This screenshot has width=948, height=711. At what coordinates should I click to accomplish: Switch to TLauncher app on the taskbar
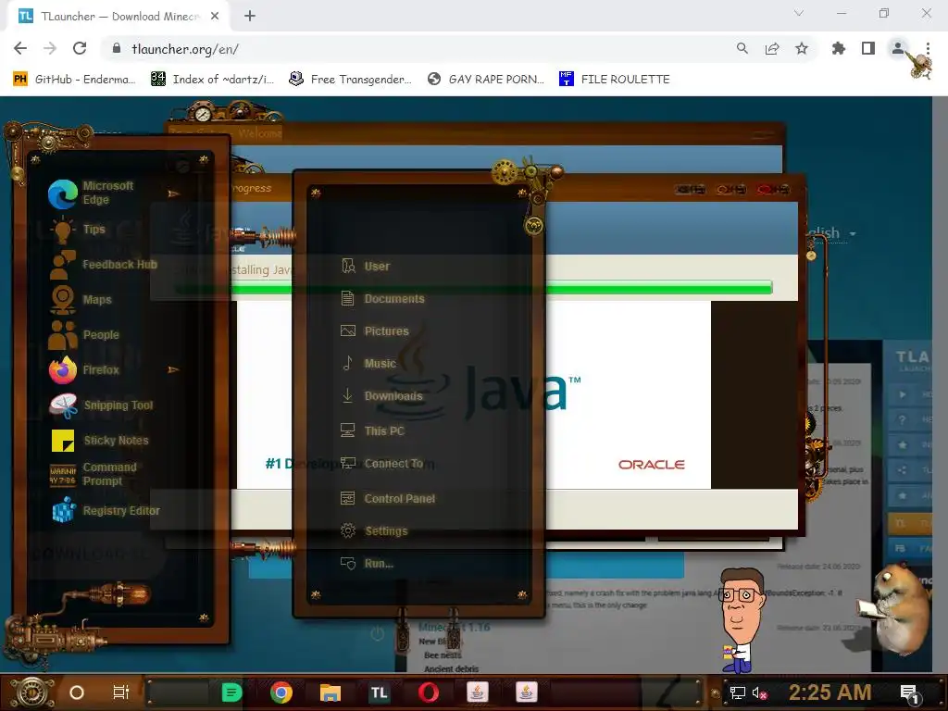(x=379, y=692)
